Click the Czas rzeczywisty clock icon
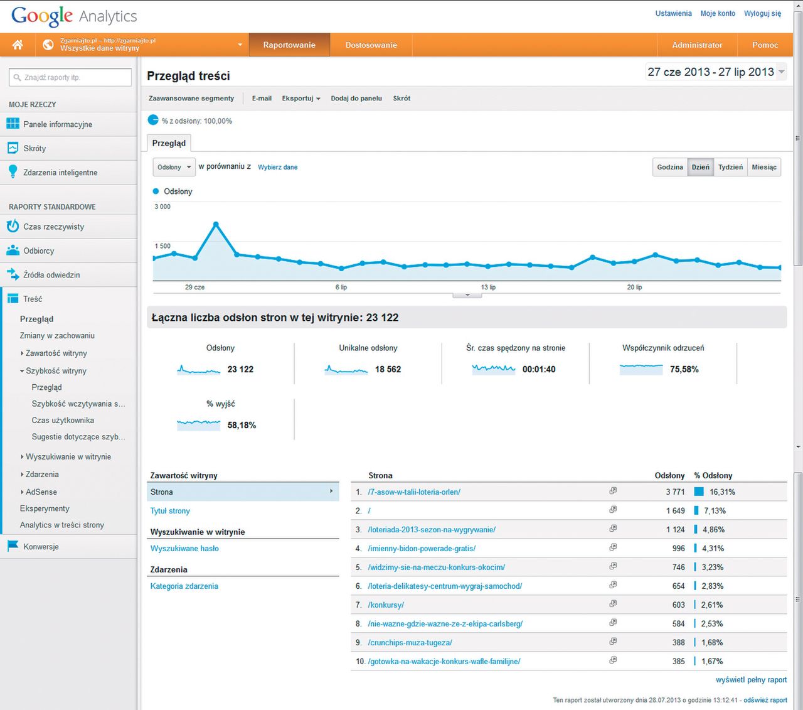803x710 pixels. coord(13,226)
